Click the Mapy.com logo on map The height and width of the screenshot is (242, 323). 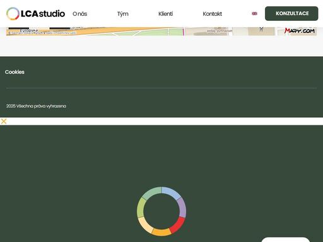(x=300, y=31)
